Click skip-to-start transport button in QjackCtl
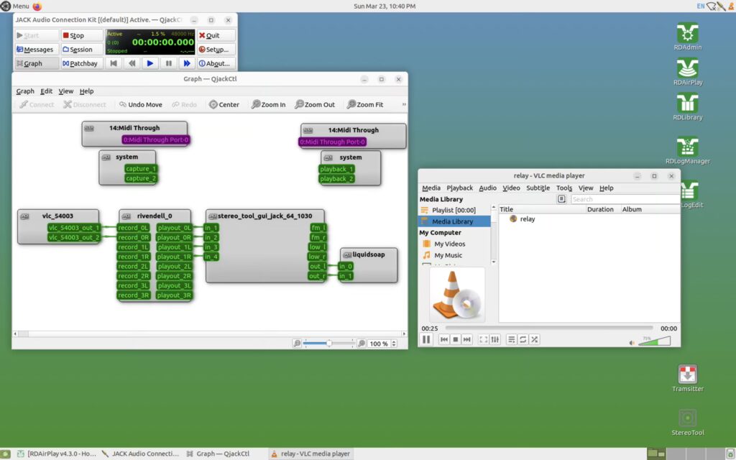This screenshot has height=460, width=736. point(114,63)
